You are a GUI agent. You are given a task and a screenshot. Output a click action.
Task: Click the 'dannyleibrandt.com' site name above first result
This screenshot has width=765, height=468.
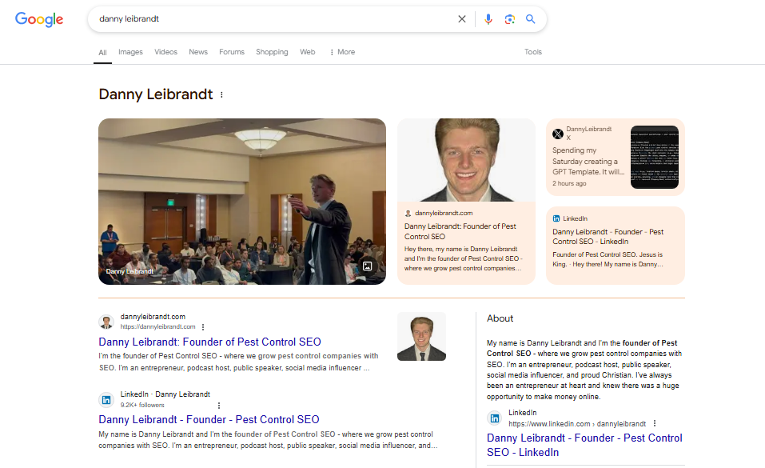pos(153,317)
